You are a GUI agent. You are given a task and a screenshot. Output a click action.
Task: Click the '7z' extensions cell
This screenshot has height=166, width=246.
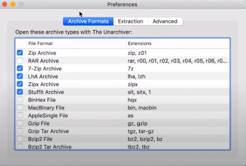pos(130,68)
